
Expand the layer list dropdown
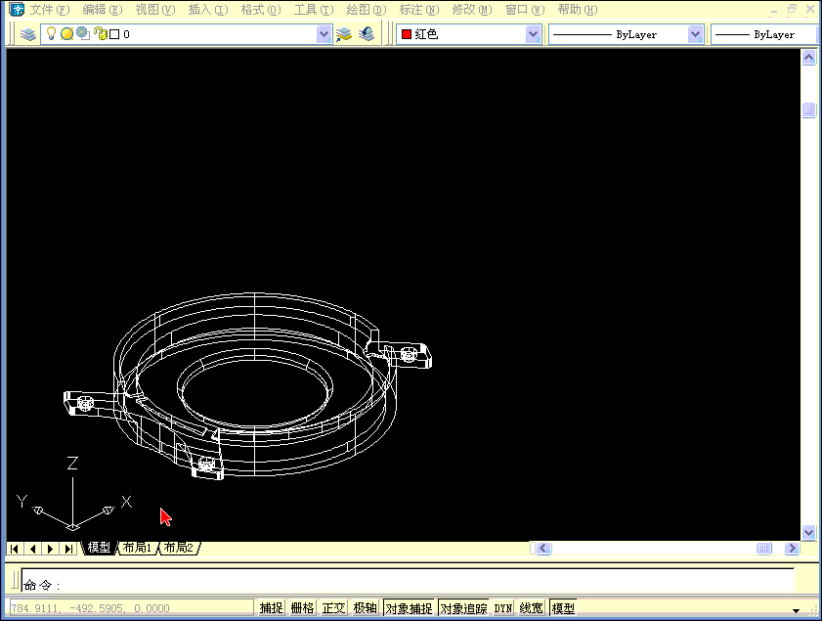pos(324,34)
